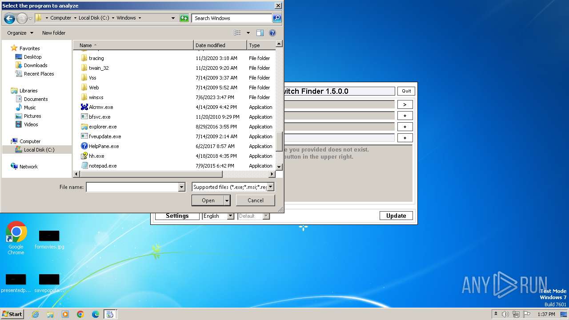The height and width of the screenshot is (320, 569).
Task: Open Downloads in the navigation pane
Action: click(x=36, y=65)
